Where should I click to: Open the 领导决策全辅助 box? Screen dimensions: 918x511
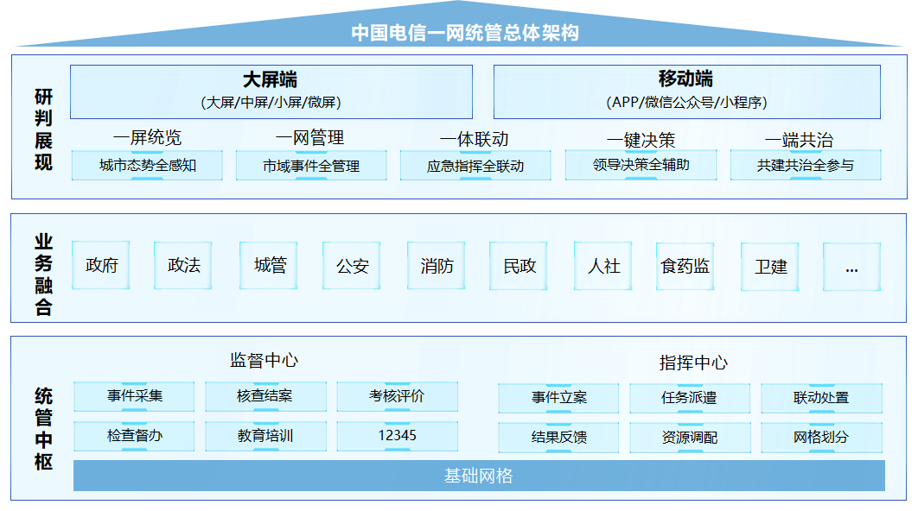[641, 164]
